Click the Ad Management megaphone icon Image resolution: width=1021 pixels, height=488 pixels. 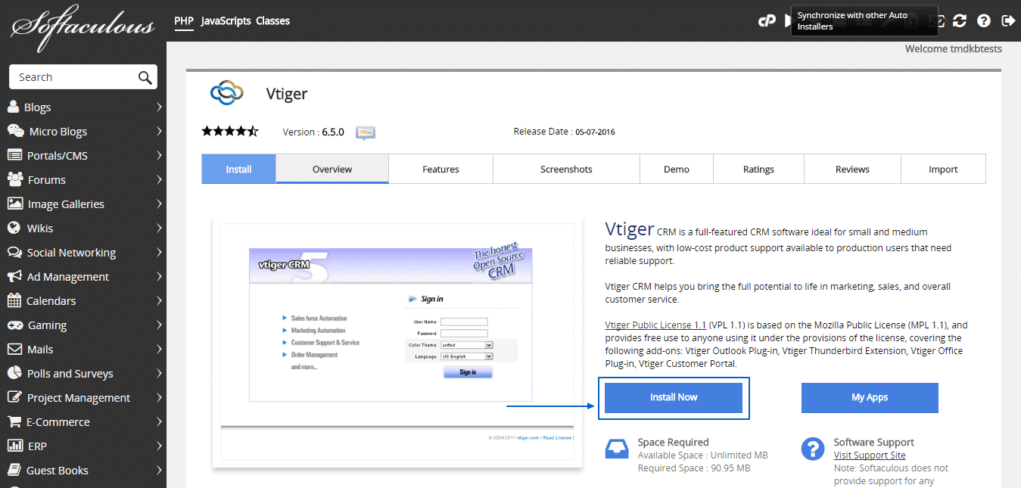(x=14, y=276)
